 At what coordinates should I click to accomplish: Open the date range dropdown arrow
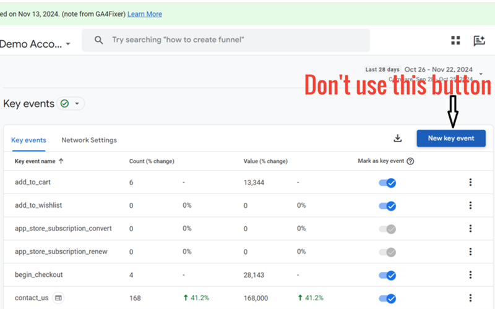[x=481, y=74]
